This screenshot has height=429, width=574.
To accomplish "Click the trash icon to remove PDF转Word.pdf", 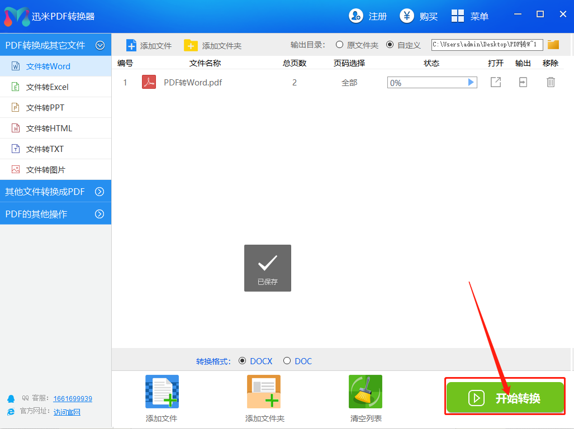I will 551,83.
